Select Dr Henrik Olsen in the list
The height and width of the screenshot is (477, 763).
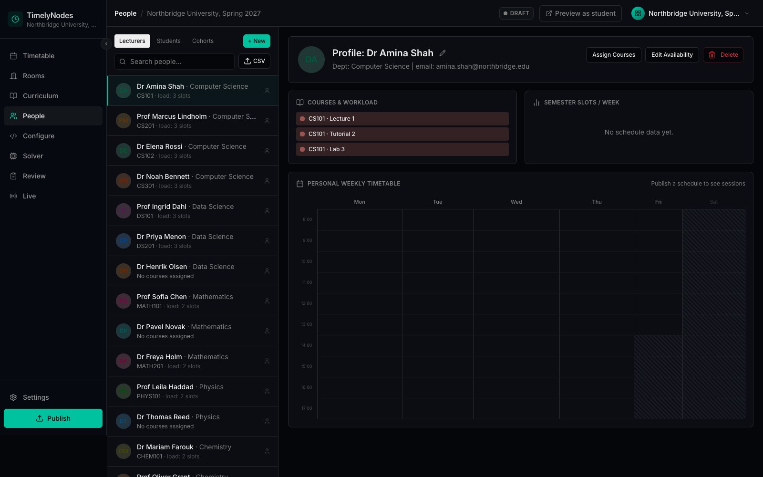click(x=193, y=271)
